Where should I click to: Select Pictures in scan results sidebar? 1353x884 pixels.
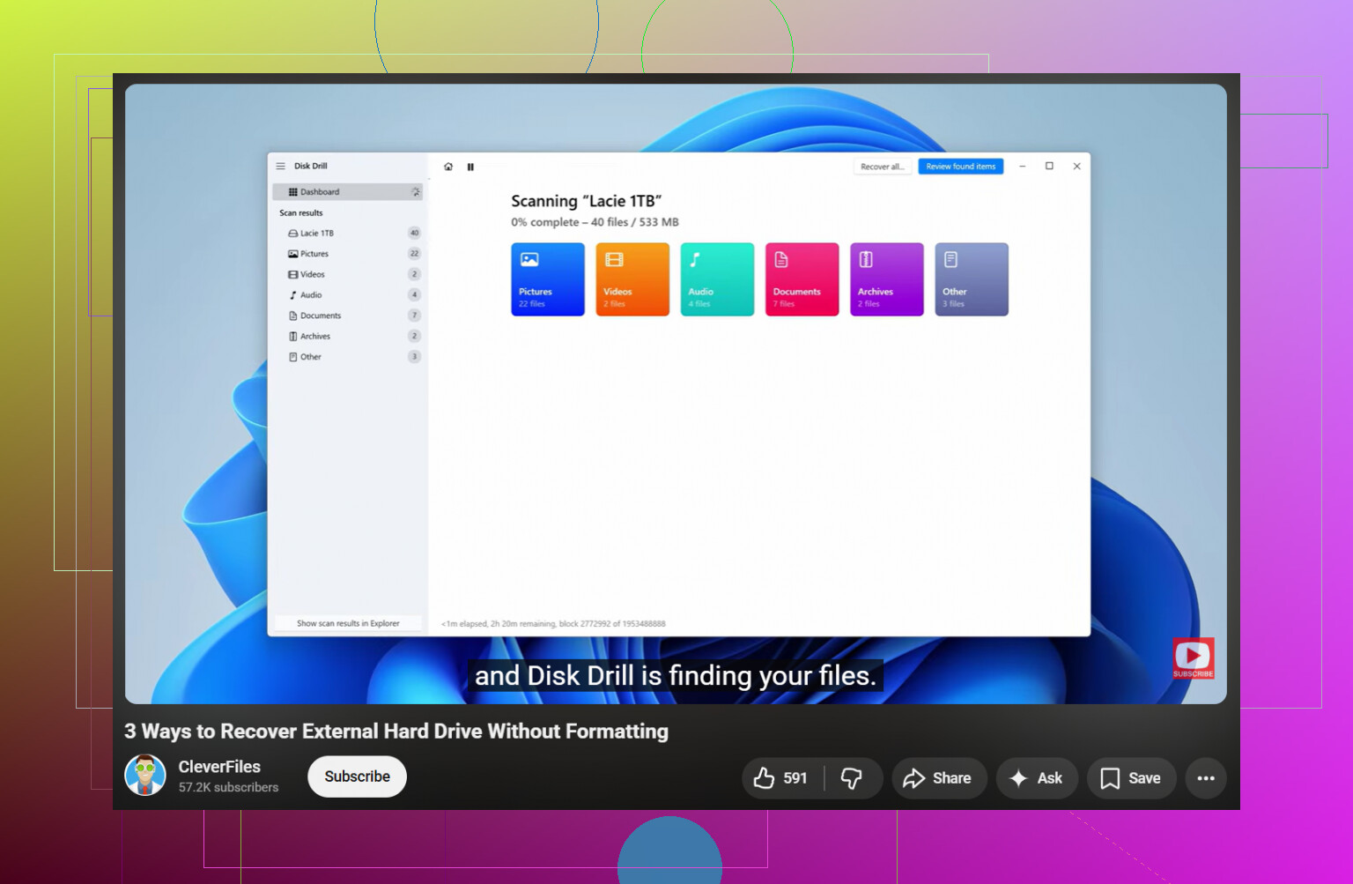[x=347, y=254]
